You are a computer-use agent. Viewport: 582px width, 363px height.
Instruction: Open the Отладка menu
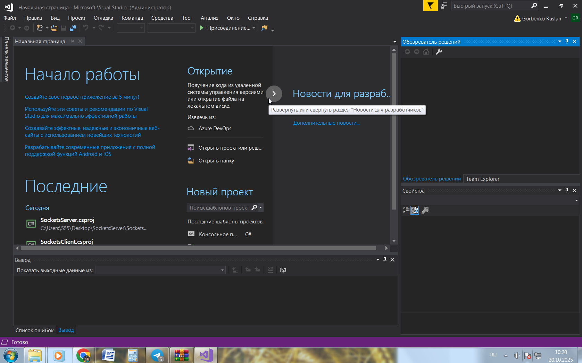[x=103, y=18]
